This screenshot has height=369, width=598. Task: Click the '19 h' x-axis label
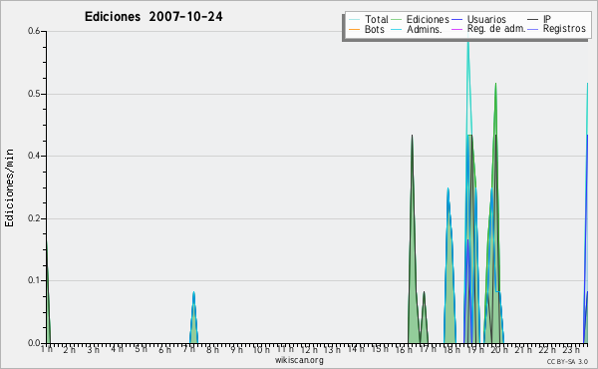tap(475, 349)
